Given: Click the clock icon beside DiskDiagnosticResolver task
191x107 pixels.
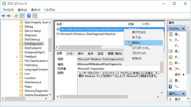Looking at the screenshot, I should tap(58, 34).
